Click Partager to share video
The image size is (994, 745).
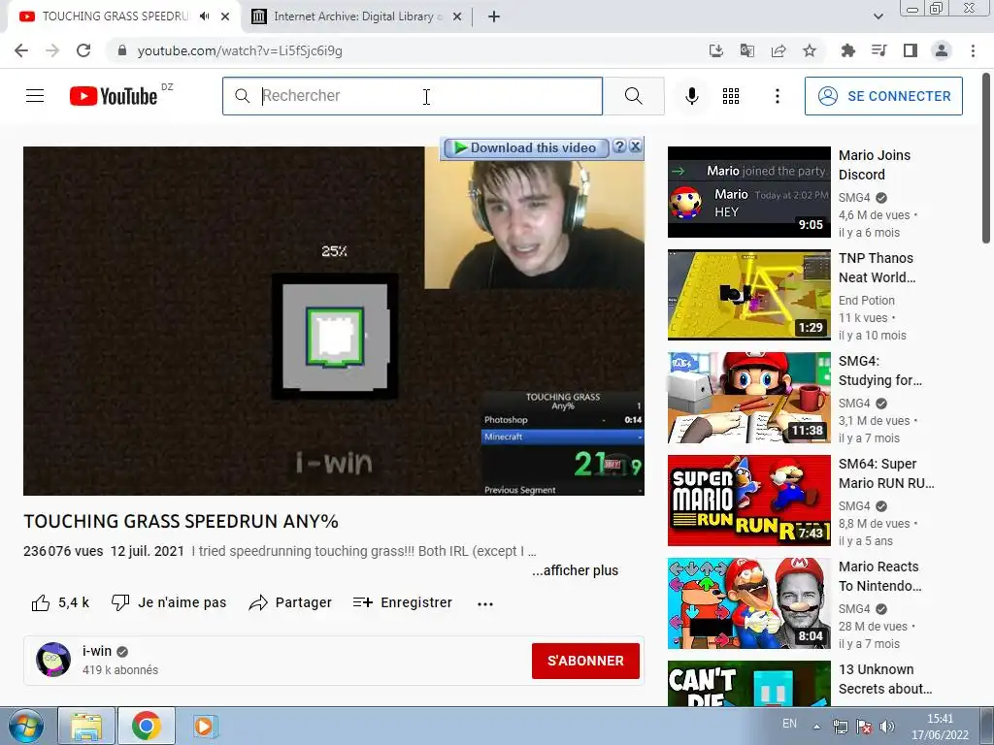[x=290, y=602]
